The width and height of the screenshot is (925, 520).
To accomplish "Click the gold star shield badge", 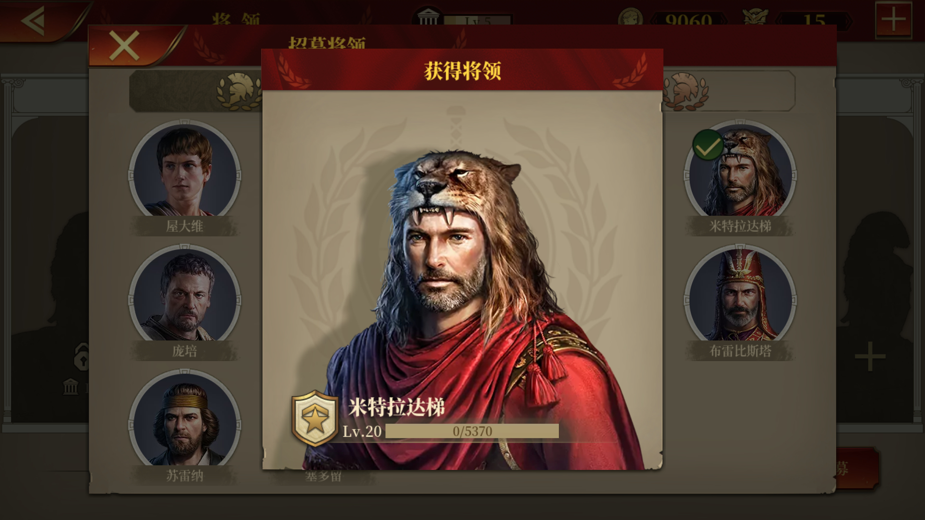I will (x=315, y=418).
